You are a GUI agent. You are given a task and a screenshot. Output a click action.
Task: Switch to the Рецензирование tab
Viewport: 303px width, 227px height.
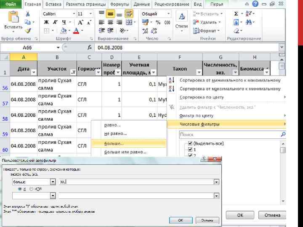172,4
